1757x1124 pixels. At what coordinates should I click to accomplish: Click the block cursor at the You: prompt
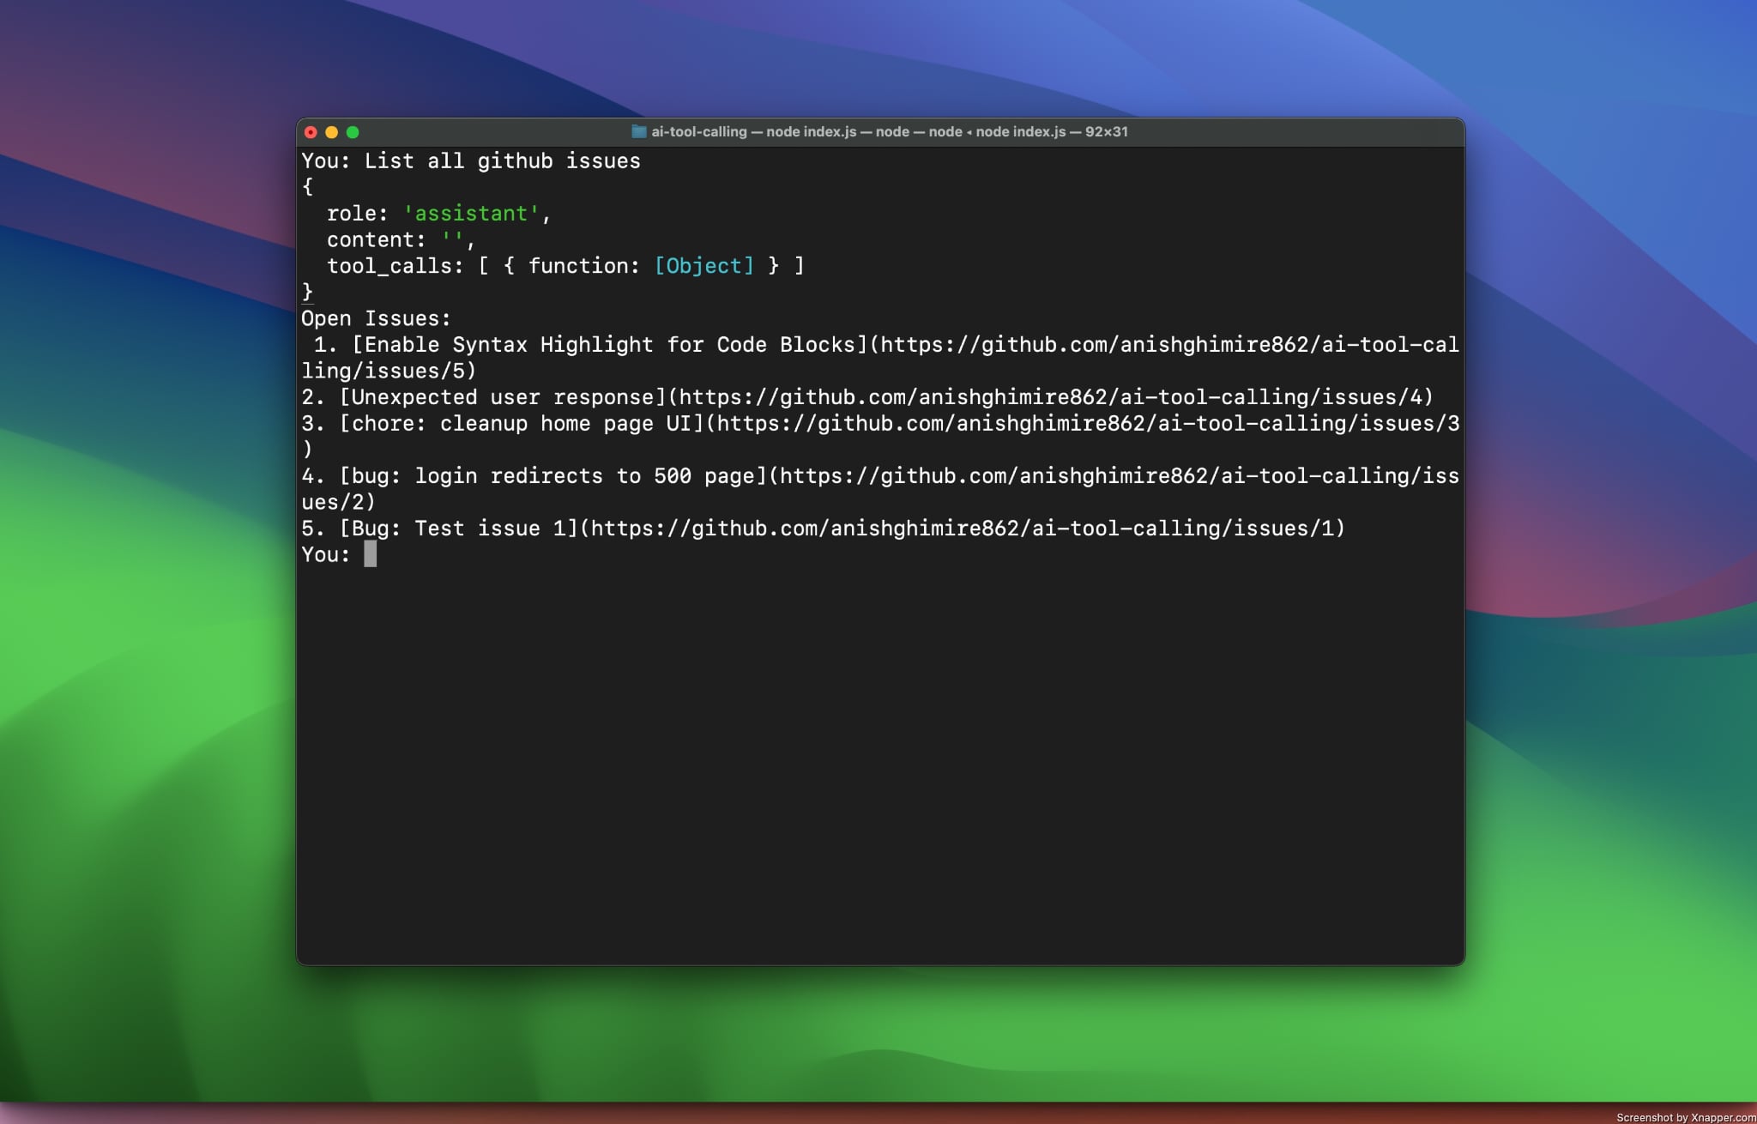[370, 554]
